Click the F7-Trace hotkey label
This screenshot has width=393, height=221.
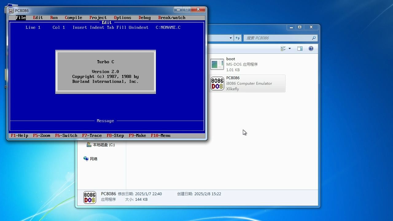tap(92, 136)
